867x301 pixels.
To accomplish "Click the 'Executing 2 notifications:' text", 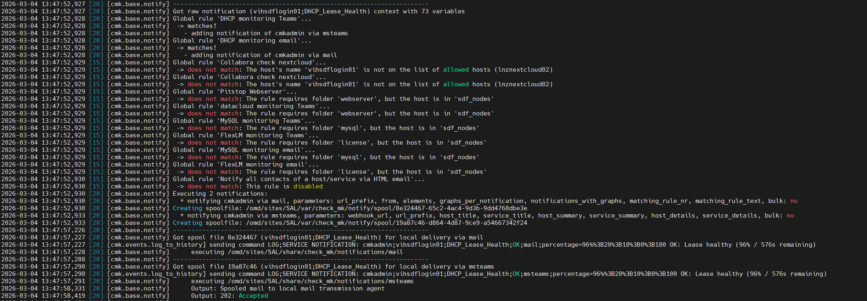I will tap(220, 194).
